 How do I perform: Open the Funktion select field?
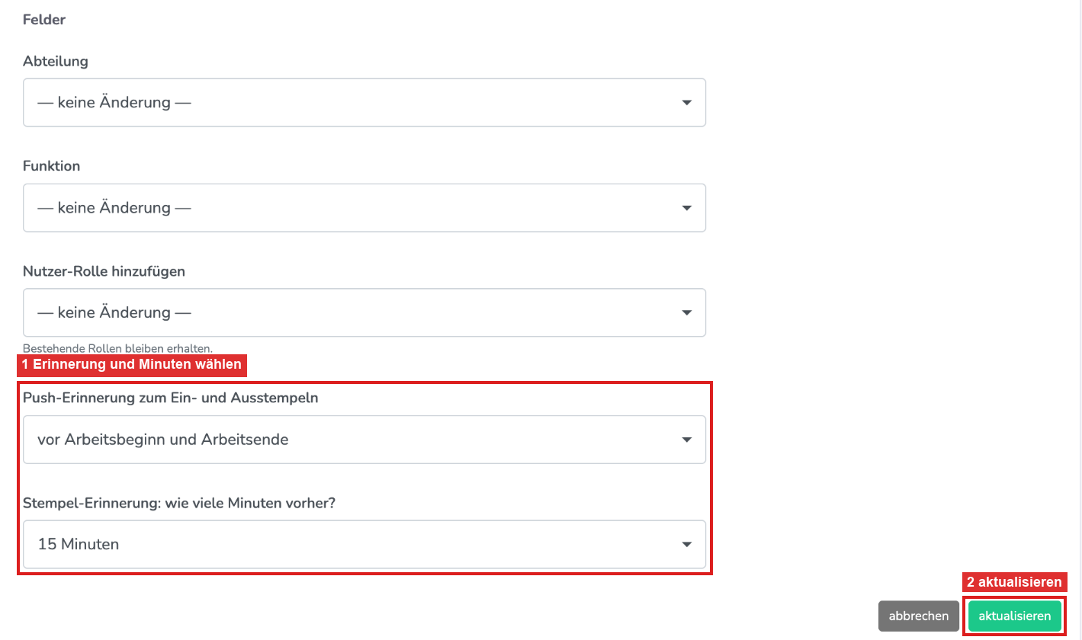tap(364, 208)
